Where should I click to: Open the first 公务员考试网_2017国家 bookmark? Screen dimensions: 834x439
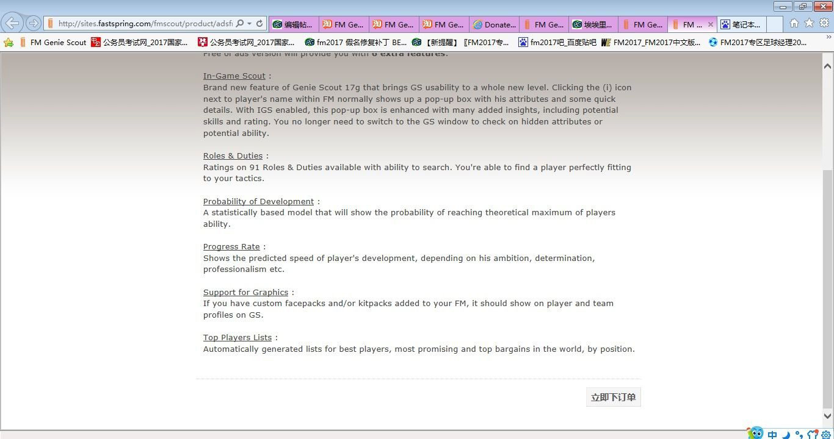[139, 43]
